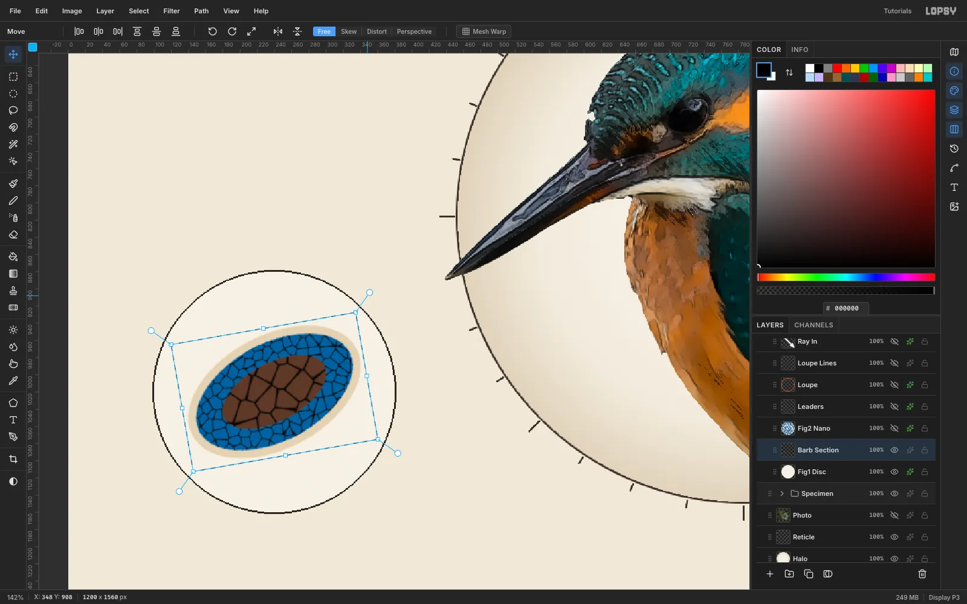967x604 pixels.
Task: Select the Eraser tool in toolbar
Action: coord(13,234)
